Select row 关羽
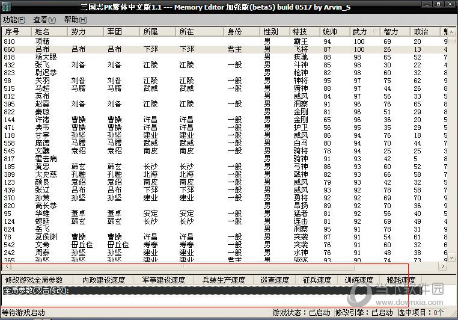The width and height of the screenshot is (458, 320). click(x=225, y=81)
